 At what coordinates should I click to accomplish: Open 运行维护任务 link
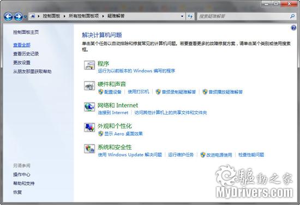(181, 155)
